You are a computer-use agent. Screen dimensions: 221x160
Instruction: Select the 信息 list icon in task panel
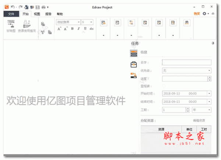(134, 53)
